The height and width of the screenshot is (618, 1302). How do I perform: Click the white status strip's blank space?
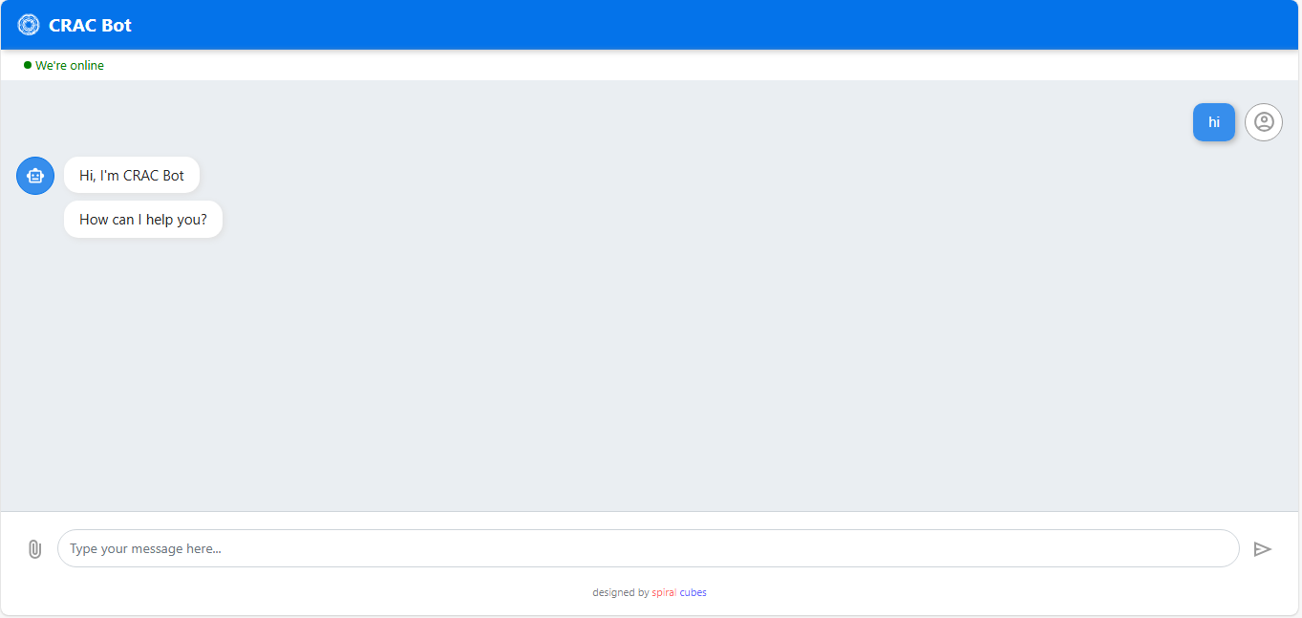[x=669, y=66]
